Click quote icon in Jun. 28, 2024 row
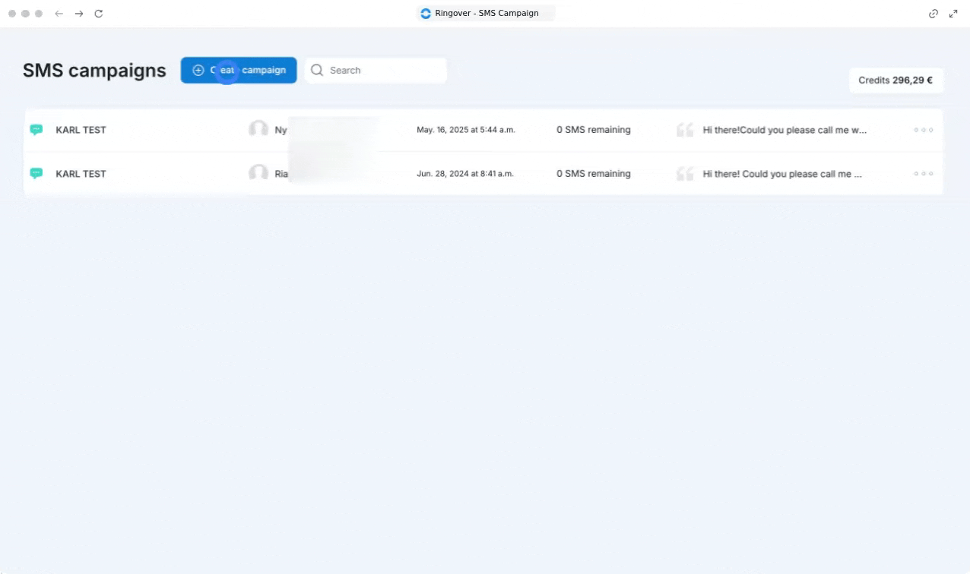Viewport: 970px width, 574px height. click(x=685, y=174)
